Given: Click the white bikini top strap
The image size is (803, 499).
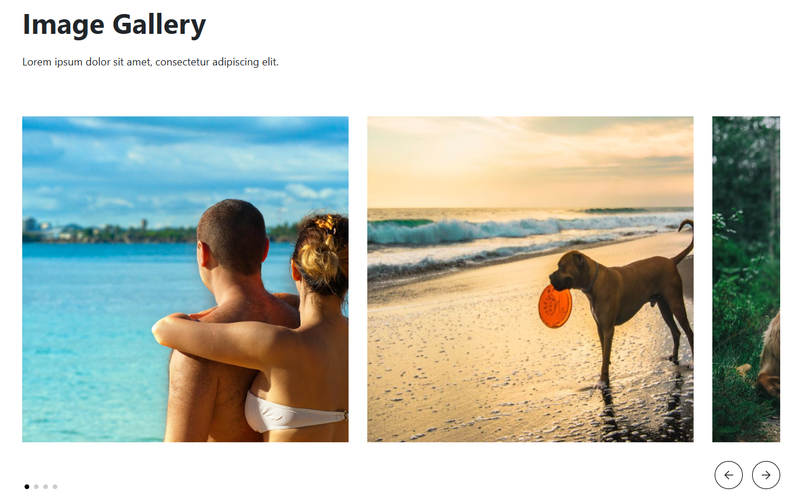Looking at the screenshot, I should (295, 416).
